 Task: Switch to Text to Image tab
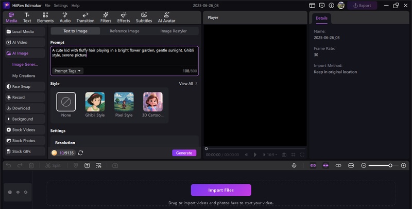[75, 31]
